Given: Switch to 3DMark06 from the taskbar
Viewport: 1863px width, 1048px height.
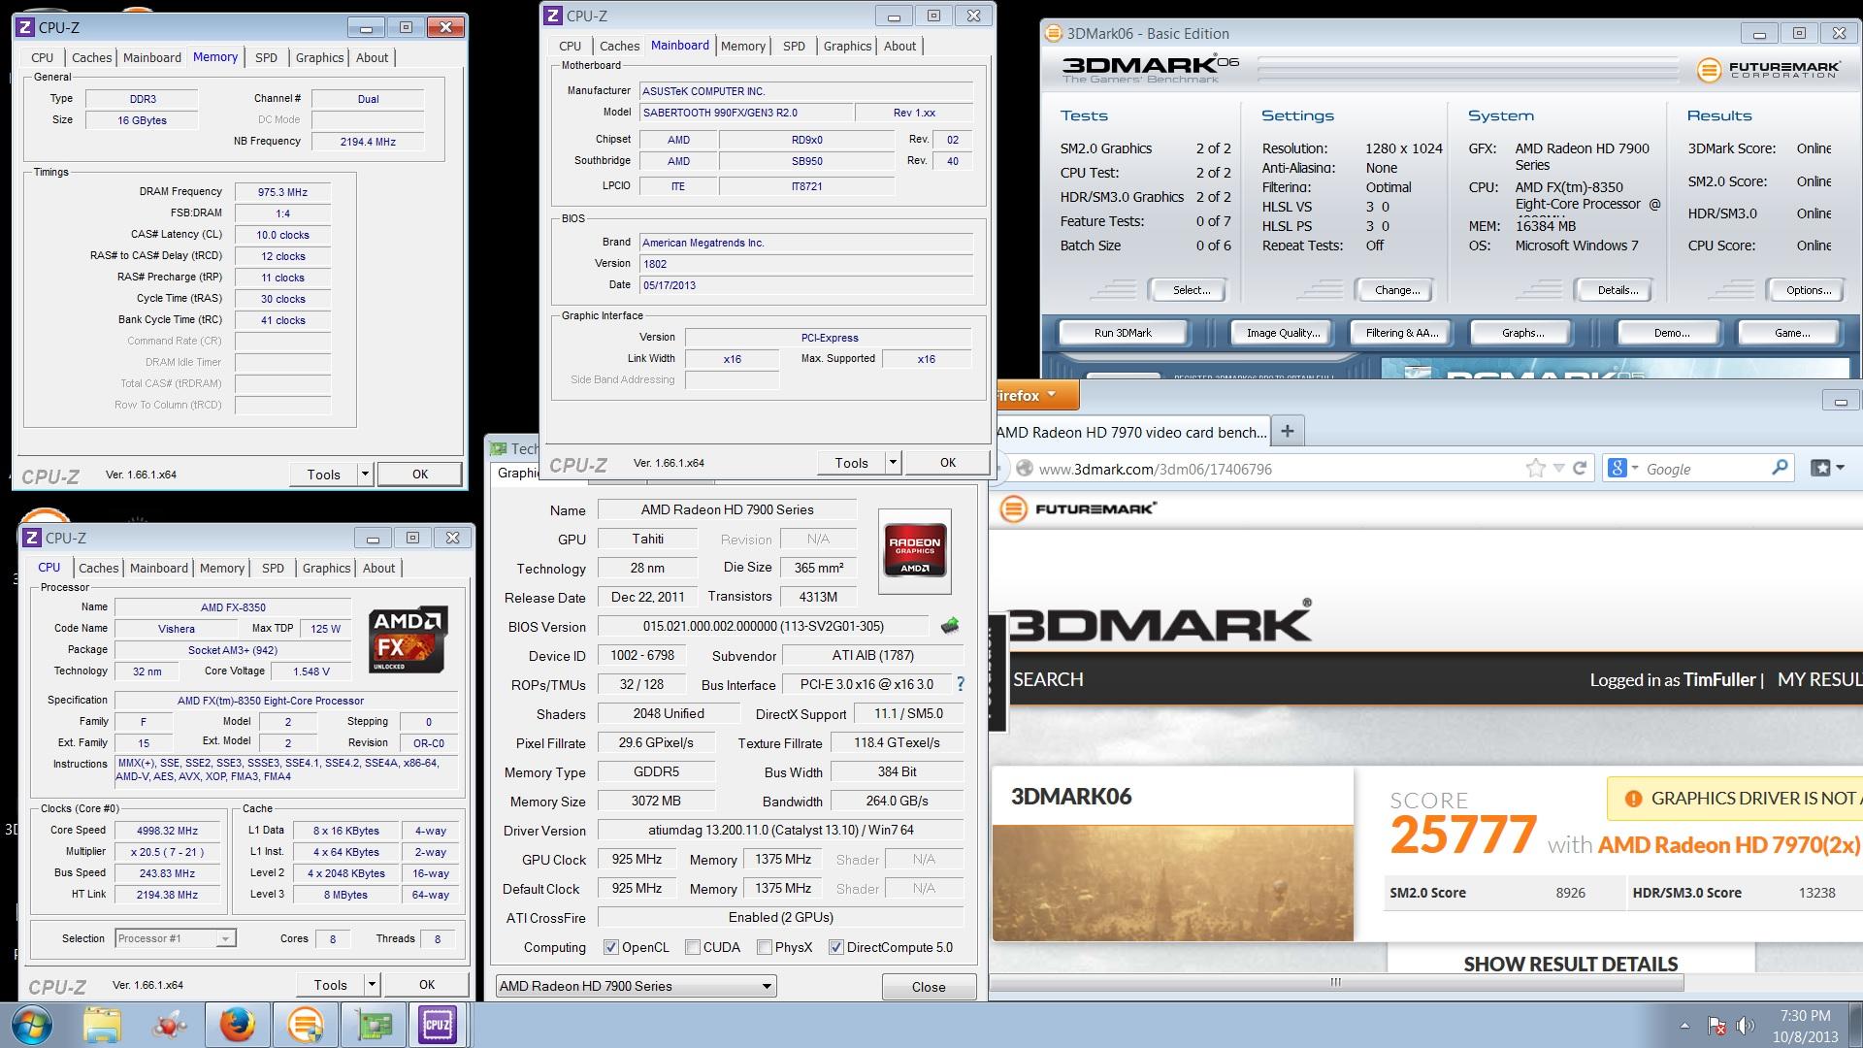Looking at the screenshot, I should pos(305,1025).
